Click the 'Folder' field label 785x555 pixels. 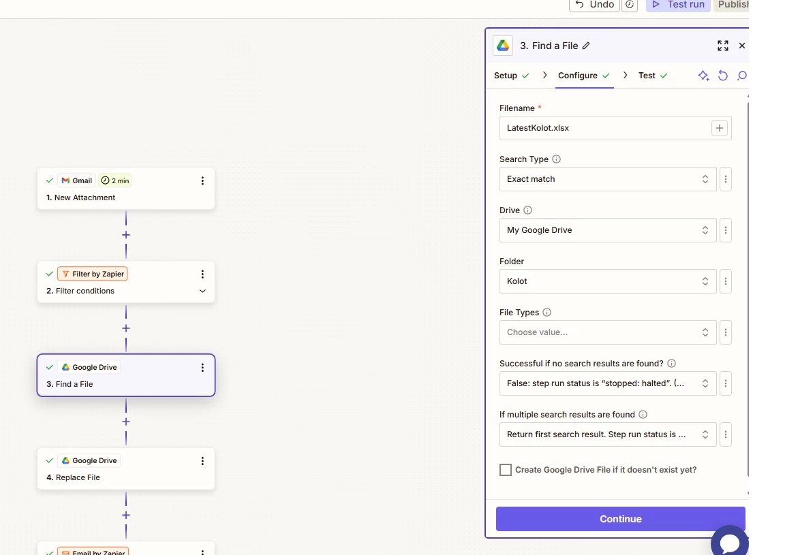(x=512, y=261)
